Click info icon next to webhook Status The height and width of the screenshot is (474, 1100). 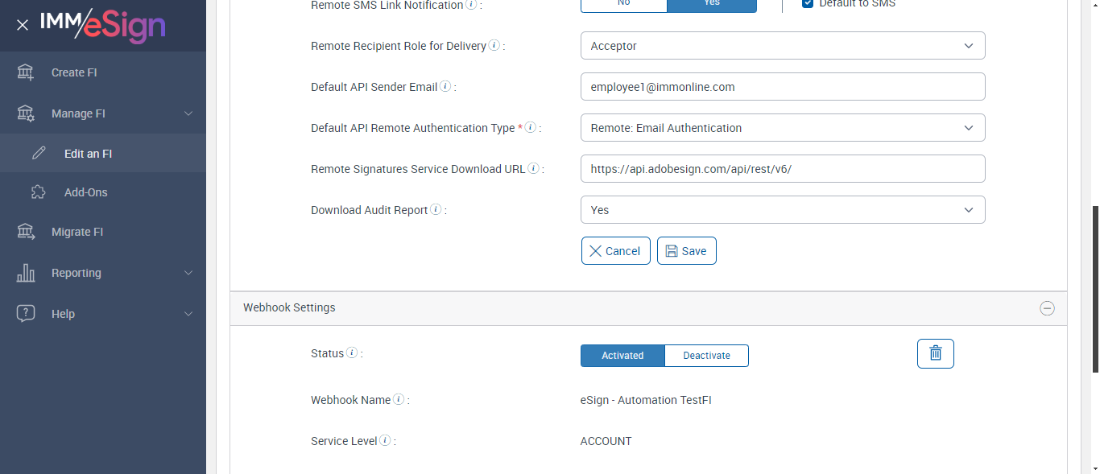point(352,353)
